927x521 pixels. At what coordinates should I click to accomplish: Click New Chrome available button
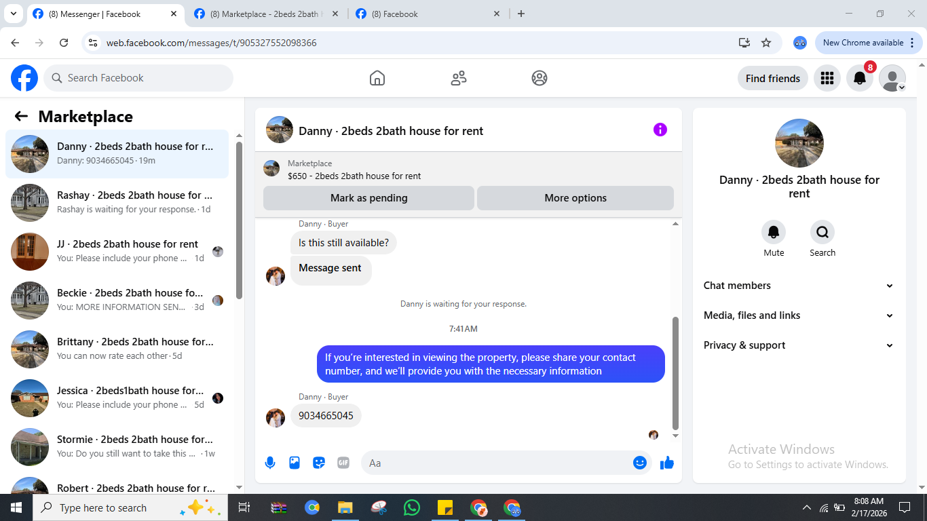(x=869, y=43)
